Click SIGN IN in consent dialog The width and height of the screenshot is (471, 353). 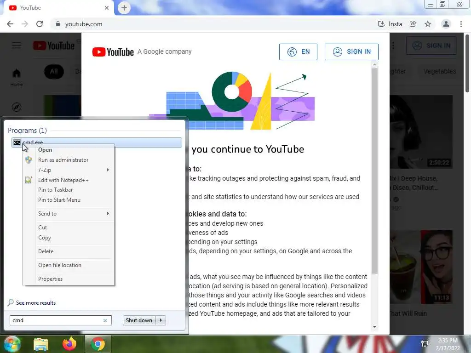click(x=351, y=51)
